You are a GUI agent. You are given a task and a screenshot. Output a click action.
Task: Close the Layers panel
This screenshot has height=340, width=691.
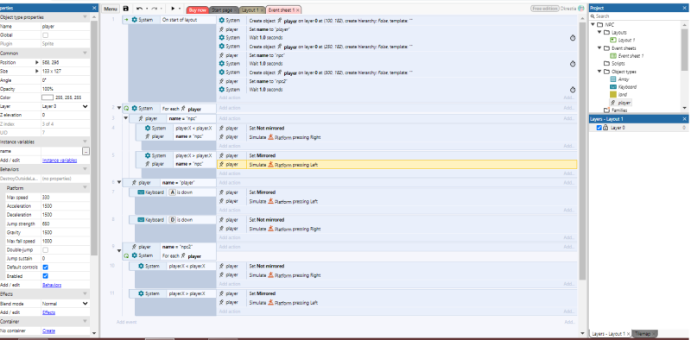(685, 119)
